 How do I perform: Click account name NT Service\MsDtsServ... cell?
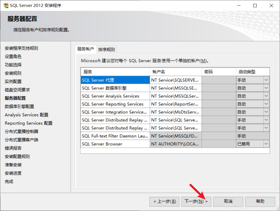pyautogui.click(x=176, y=112)
